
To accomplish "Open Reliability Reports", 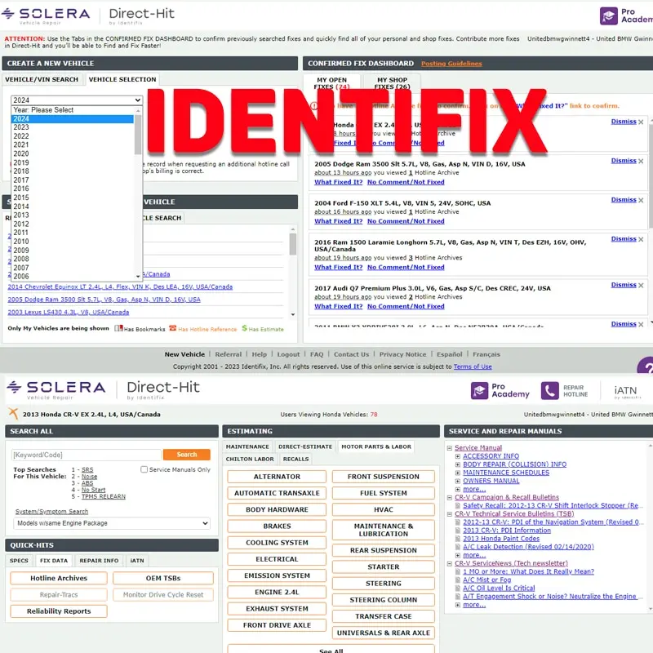I will click(59, 611).
